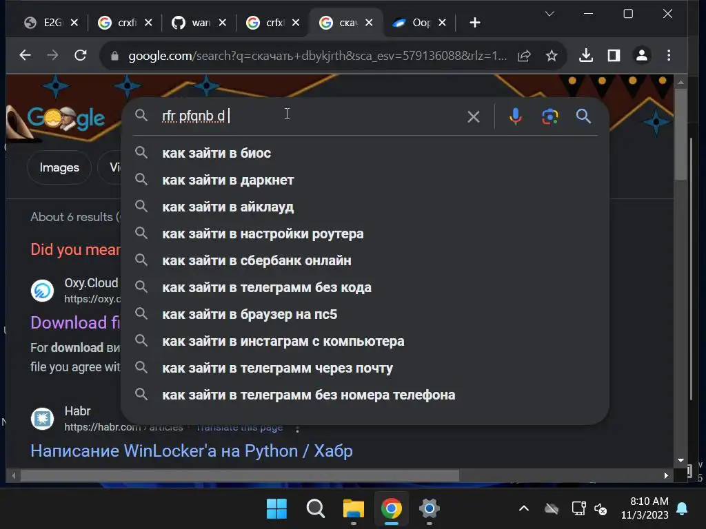The width and height of the screenshot is (706, 529).
Task: Open Settings from the taskbar
Action: pos(429,509)
